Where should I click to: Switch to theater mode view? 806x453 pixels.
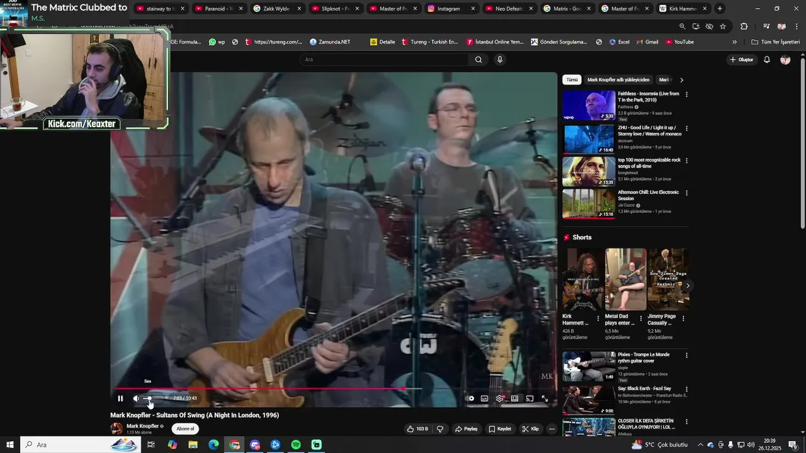pyautogui.click(x=514, y=398)
